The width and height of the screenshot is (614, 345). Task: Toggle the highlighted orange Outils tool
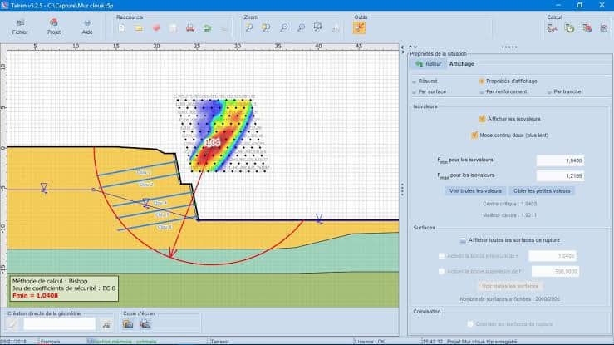[x=359, y=27]
